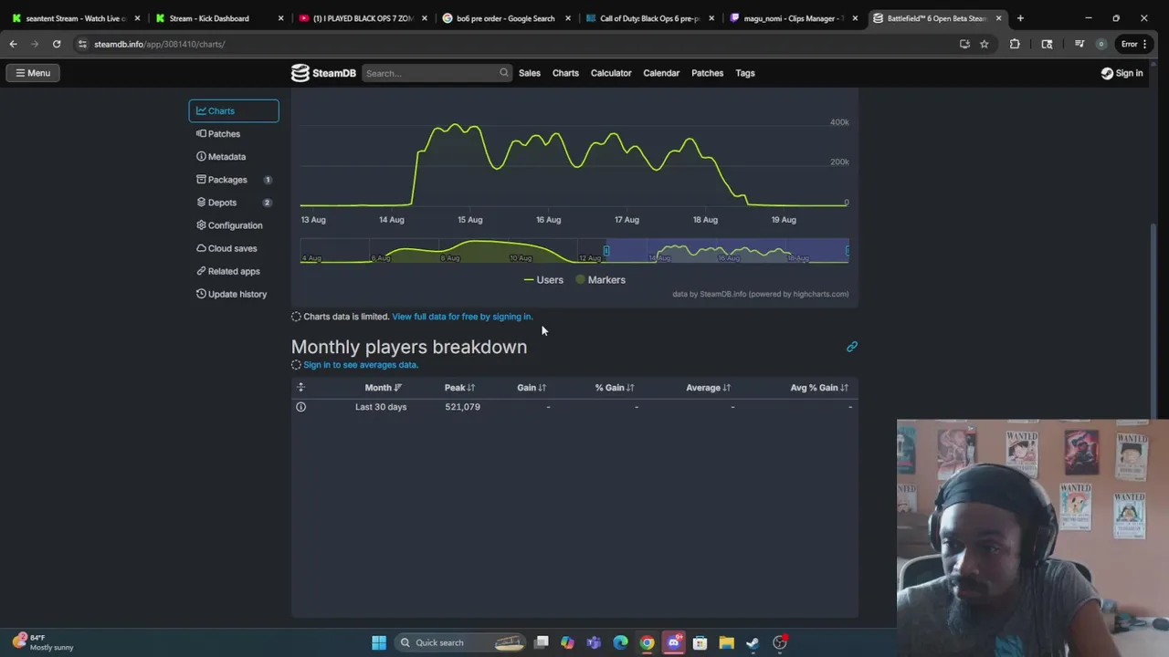Sort table by % Gain column
This screenshot has height=657, width=1169.
pyautogui.click(x=615, y=388)
